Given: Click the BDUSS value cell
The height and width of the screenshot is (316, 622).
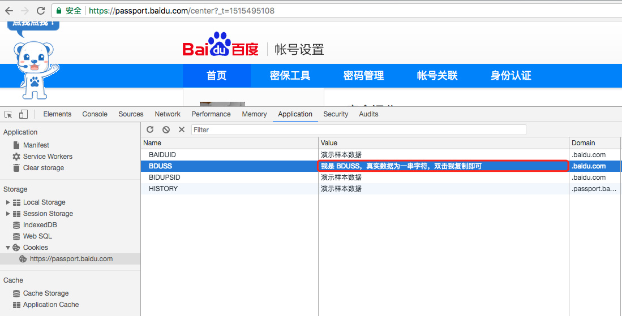Looking at the screenshot, I should pyautogui.click(x=444, y=166).
